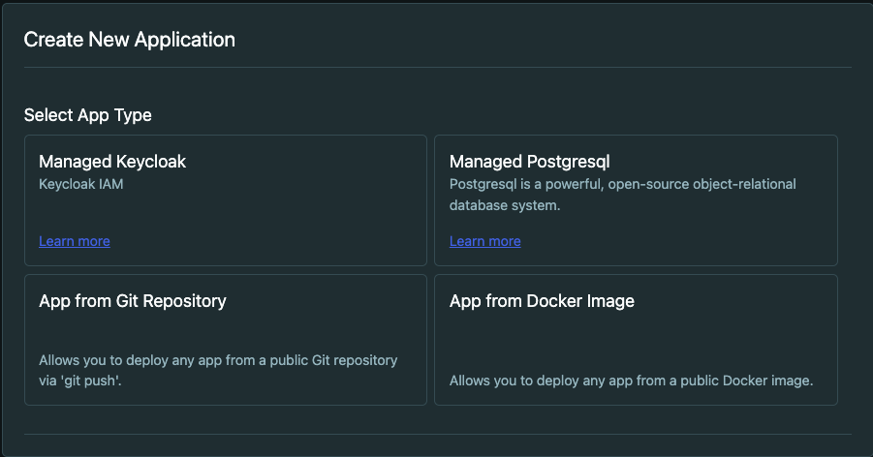This screenshot has width=873, height=457.
Task: Click the public Docker image description text
Action: tap(632, 381)
